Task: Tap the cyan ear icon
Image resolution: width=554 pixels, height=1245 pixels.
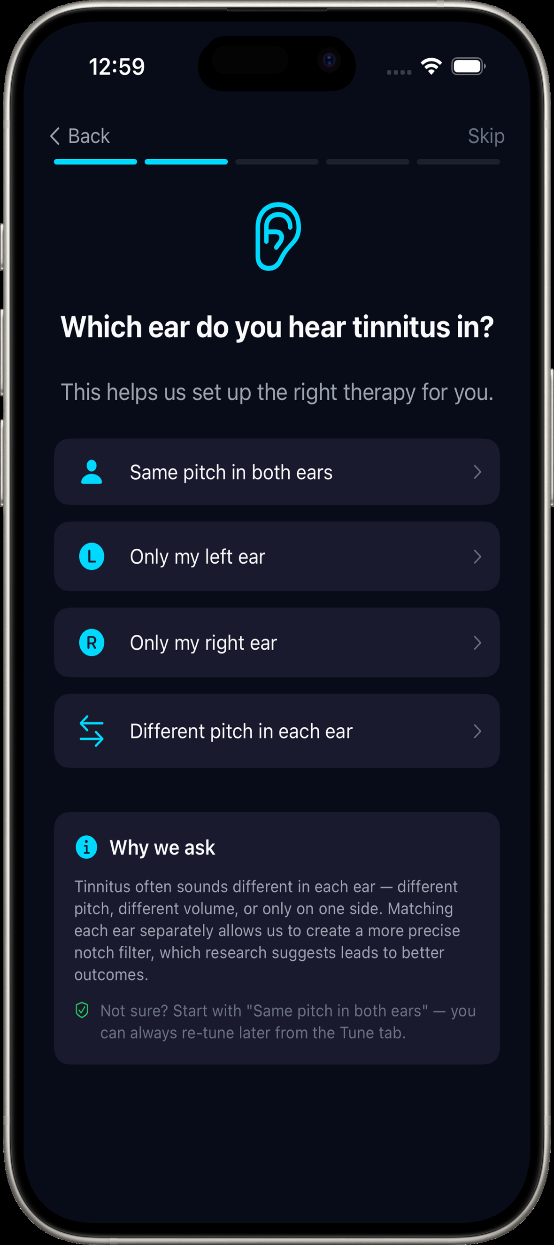Action: coord(278,236)
